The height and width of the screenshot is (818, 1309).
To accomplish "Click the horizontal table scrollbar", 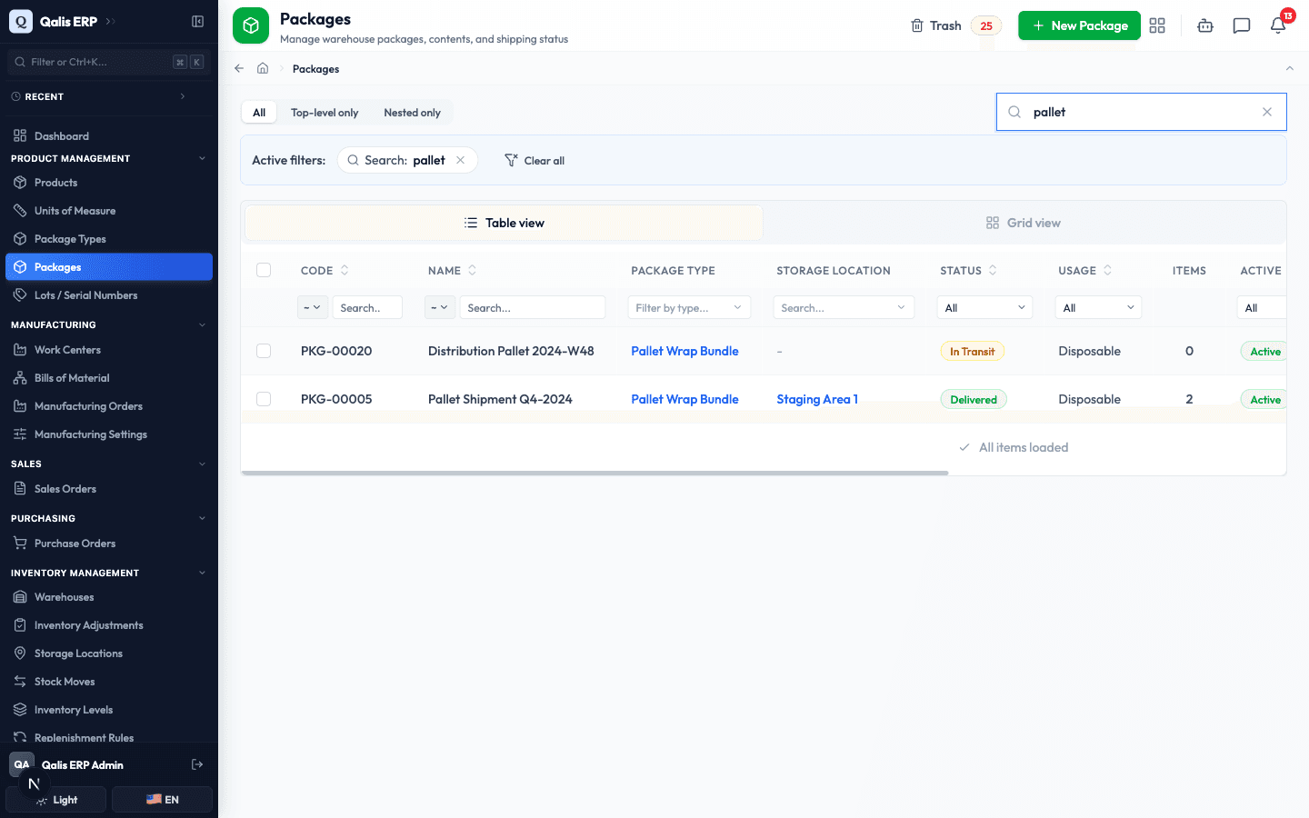I will pos(595,473).
